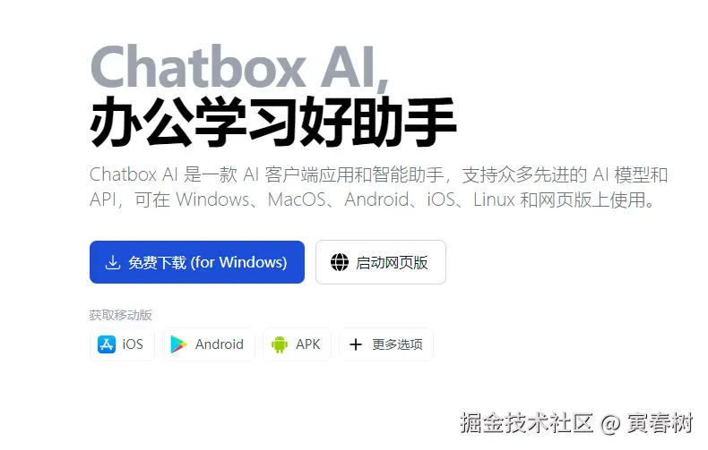This screenshot has width=708, height=450.
Task: Click the 获取移动版 label
Action: 121,315
